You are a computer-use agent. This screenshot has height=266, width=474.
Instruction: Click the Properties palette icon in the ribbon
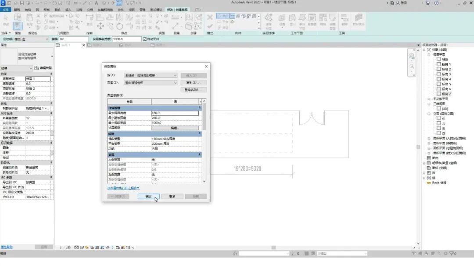click(x=18, y=26)
